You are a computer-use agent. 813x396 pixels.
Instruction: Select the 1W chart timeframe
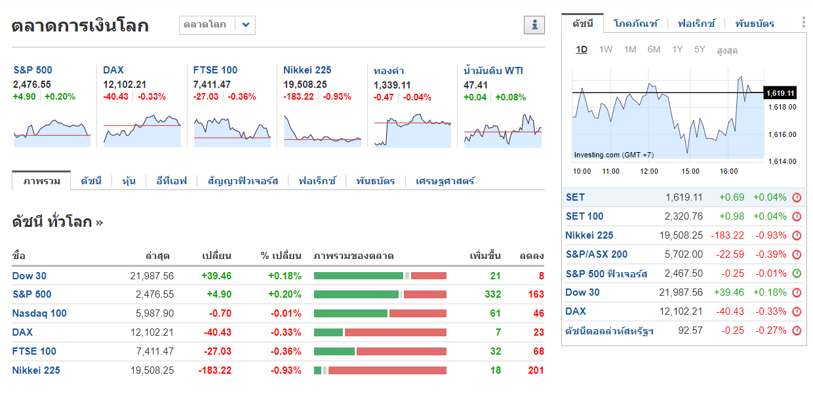point(606,49)
